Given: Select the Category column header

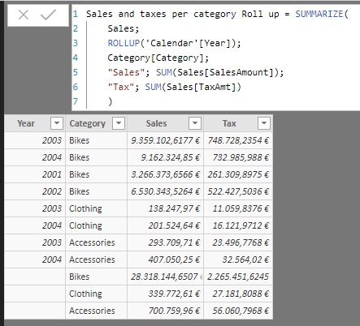Looking at the screenshot, I should [96, 123].
